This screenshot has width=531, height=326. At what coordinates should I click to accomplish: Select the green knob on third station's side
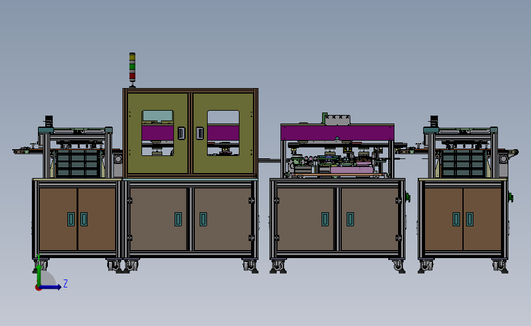tap(408, 197)
